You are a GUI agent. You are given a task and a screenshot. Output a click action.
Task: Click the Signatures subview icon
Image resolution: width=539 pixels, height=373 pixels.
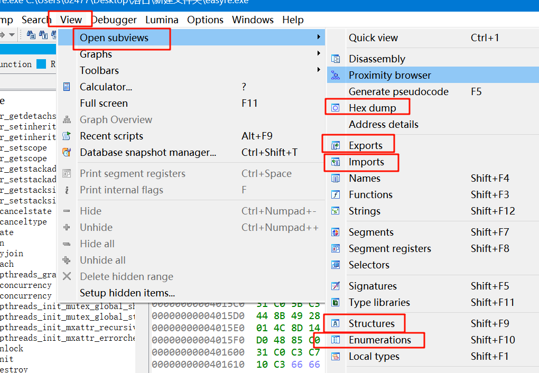point(336,286)
